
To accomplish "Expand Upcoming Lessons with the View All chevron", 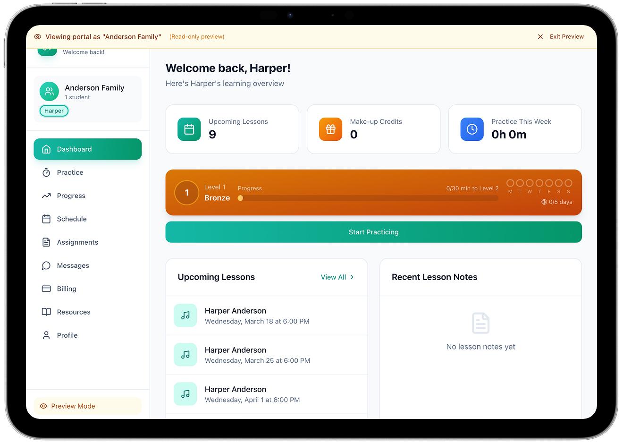I will pyautogui.click(x=352, y=277).
